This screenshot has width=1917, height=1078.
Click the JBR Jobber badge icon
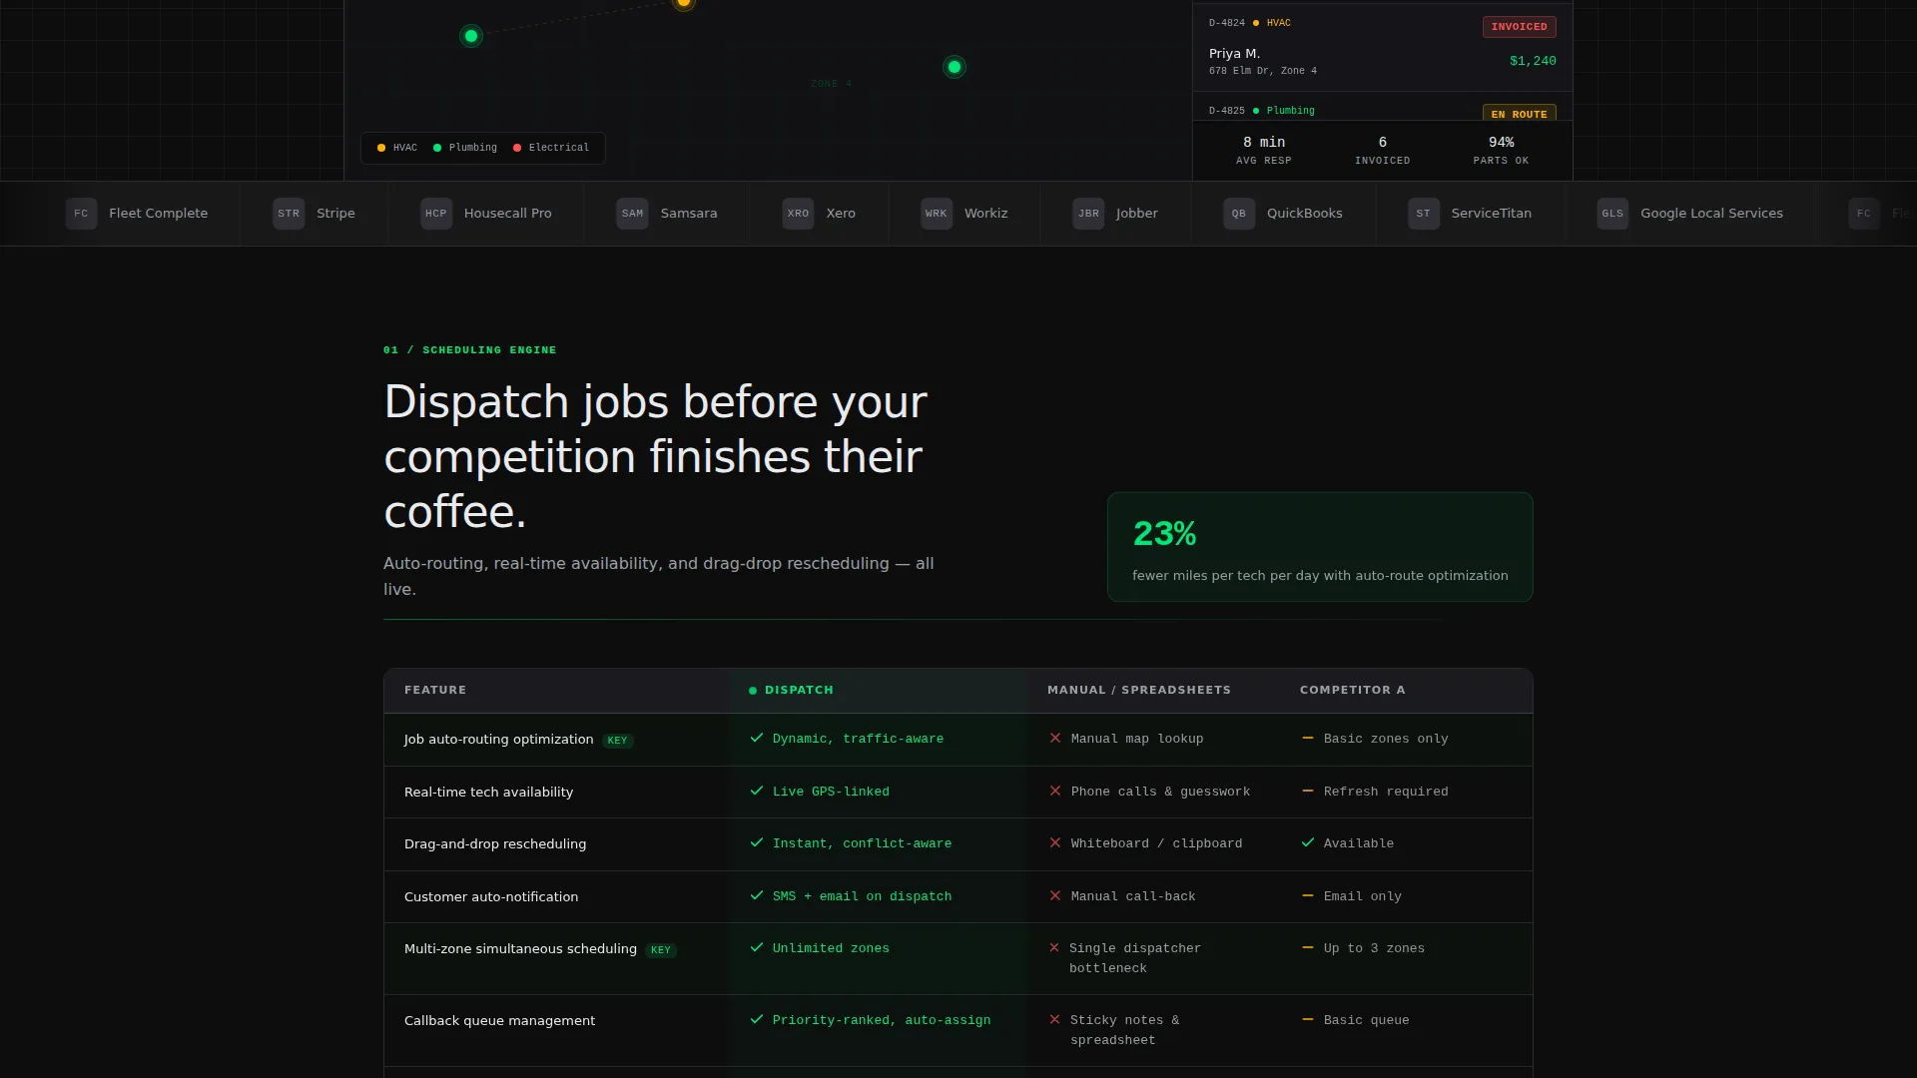[x=1088, y=214]
